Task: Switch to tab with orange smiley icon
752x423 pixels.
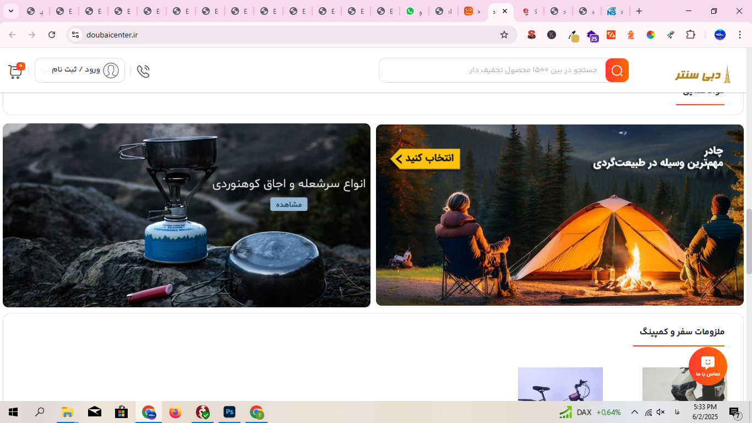Action: (x=472, y=11)
